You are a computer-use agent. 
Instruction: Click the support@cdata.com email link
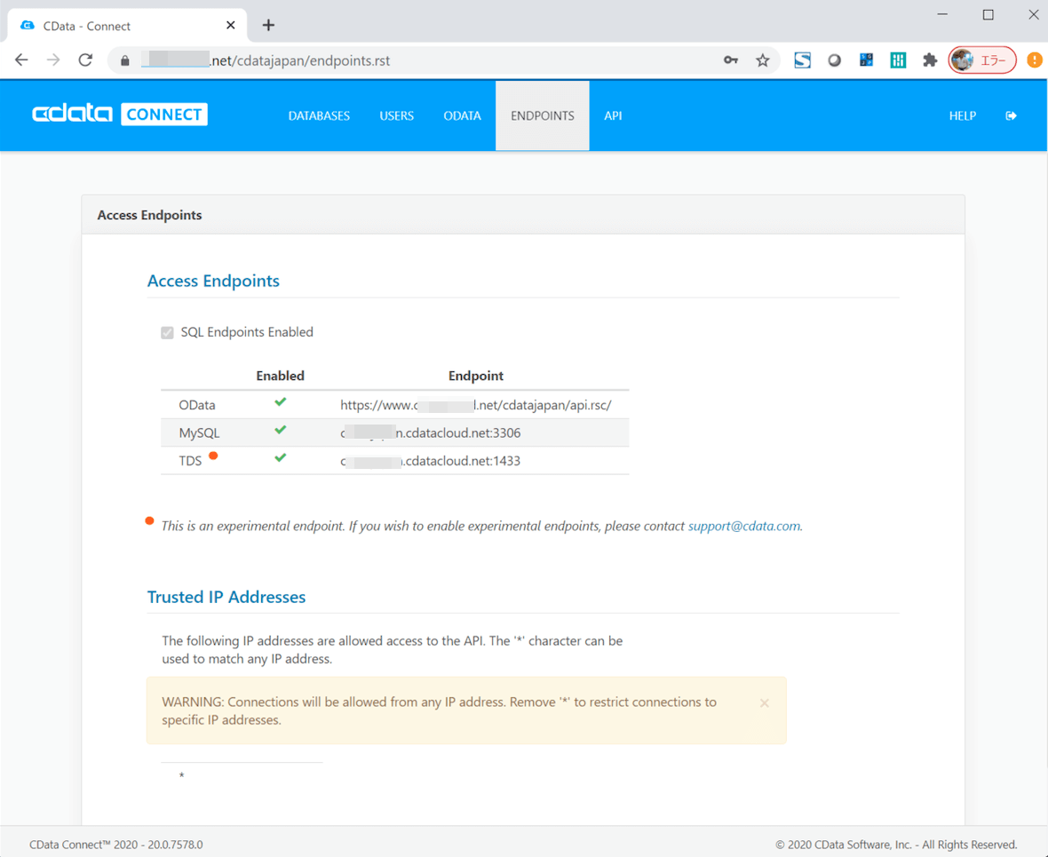click(744, 526)
